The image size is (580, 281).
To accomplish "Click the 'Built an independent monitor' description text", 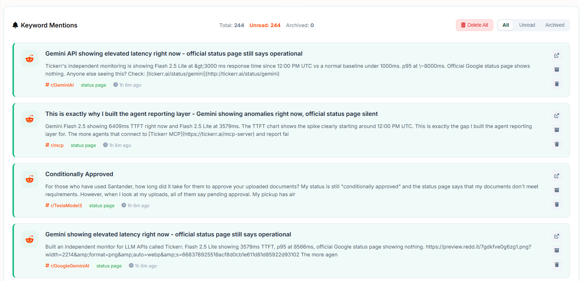I will coord(288,251).
